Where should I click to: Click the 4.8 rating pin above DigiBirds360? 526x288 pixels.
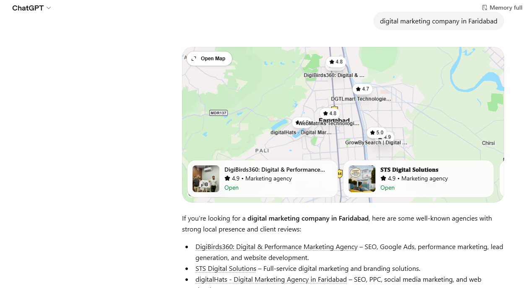tap(336, 62)
